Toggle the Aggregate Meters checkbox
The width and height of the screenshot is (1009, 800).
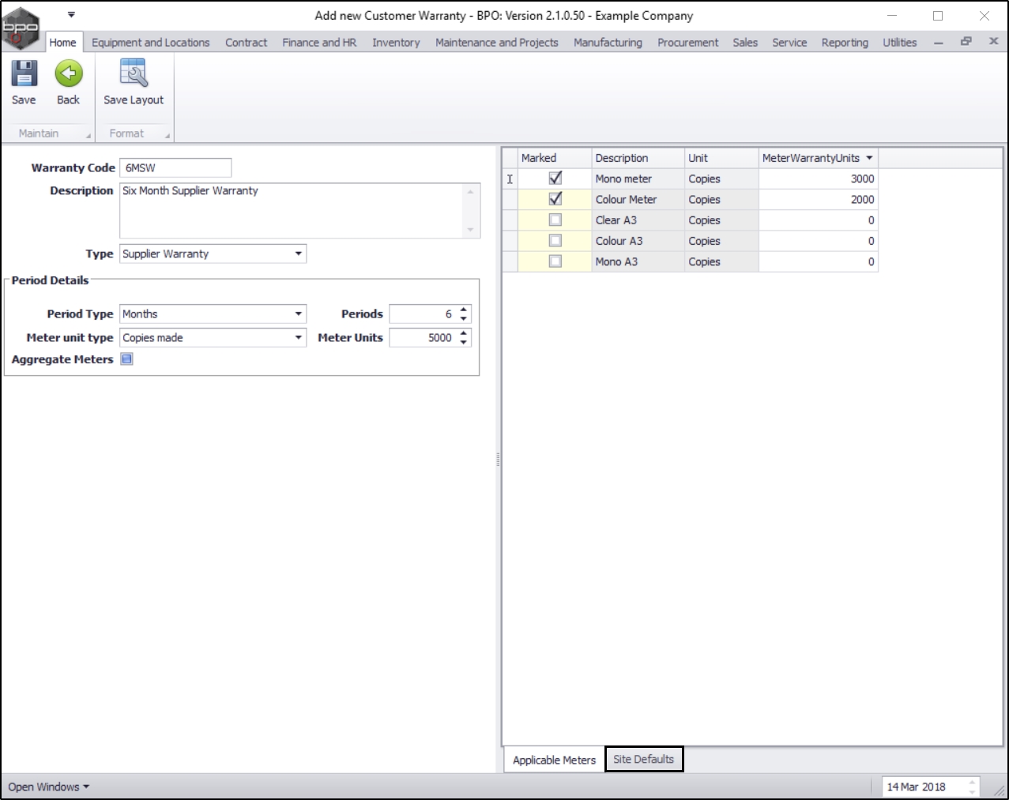pos(126,359)
